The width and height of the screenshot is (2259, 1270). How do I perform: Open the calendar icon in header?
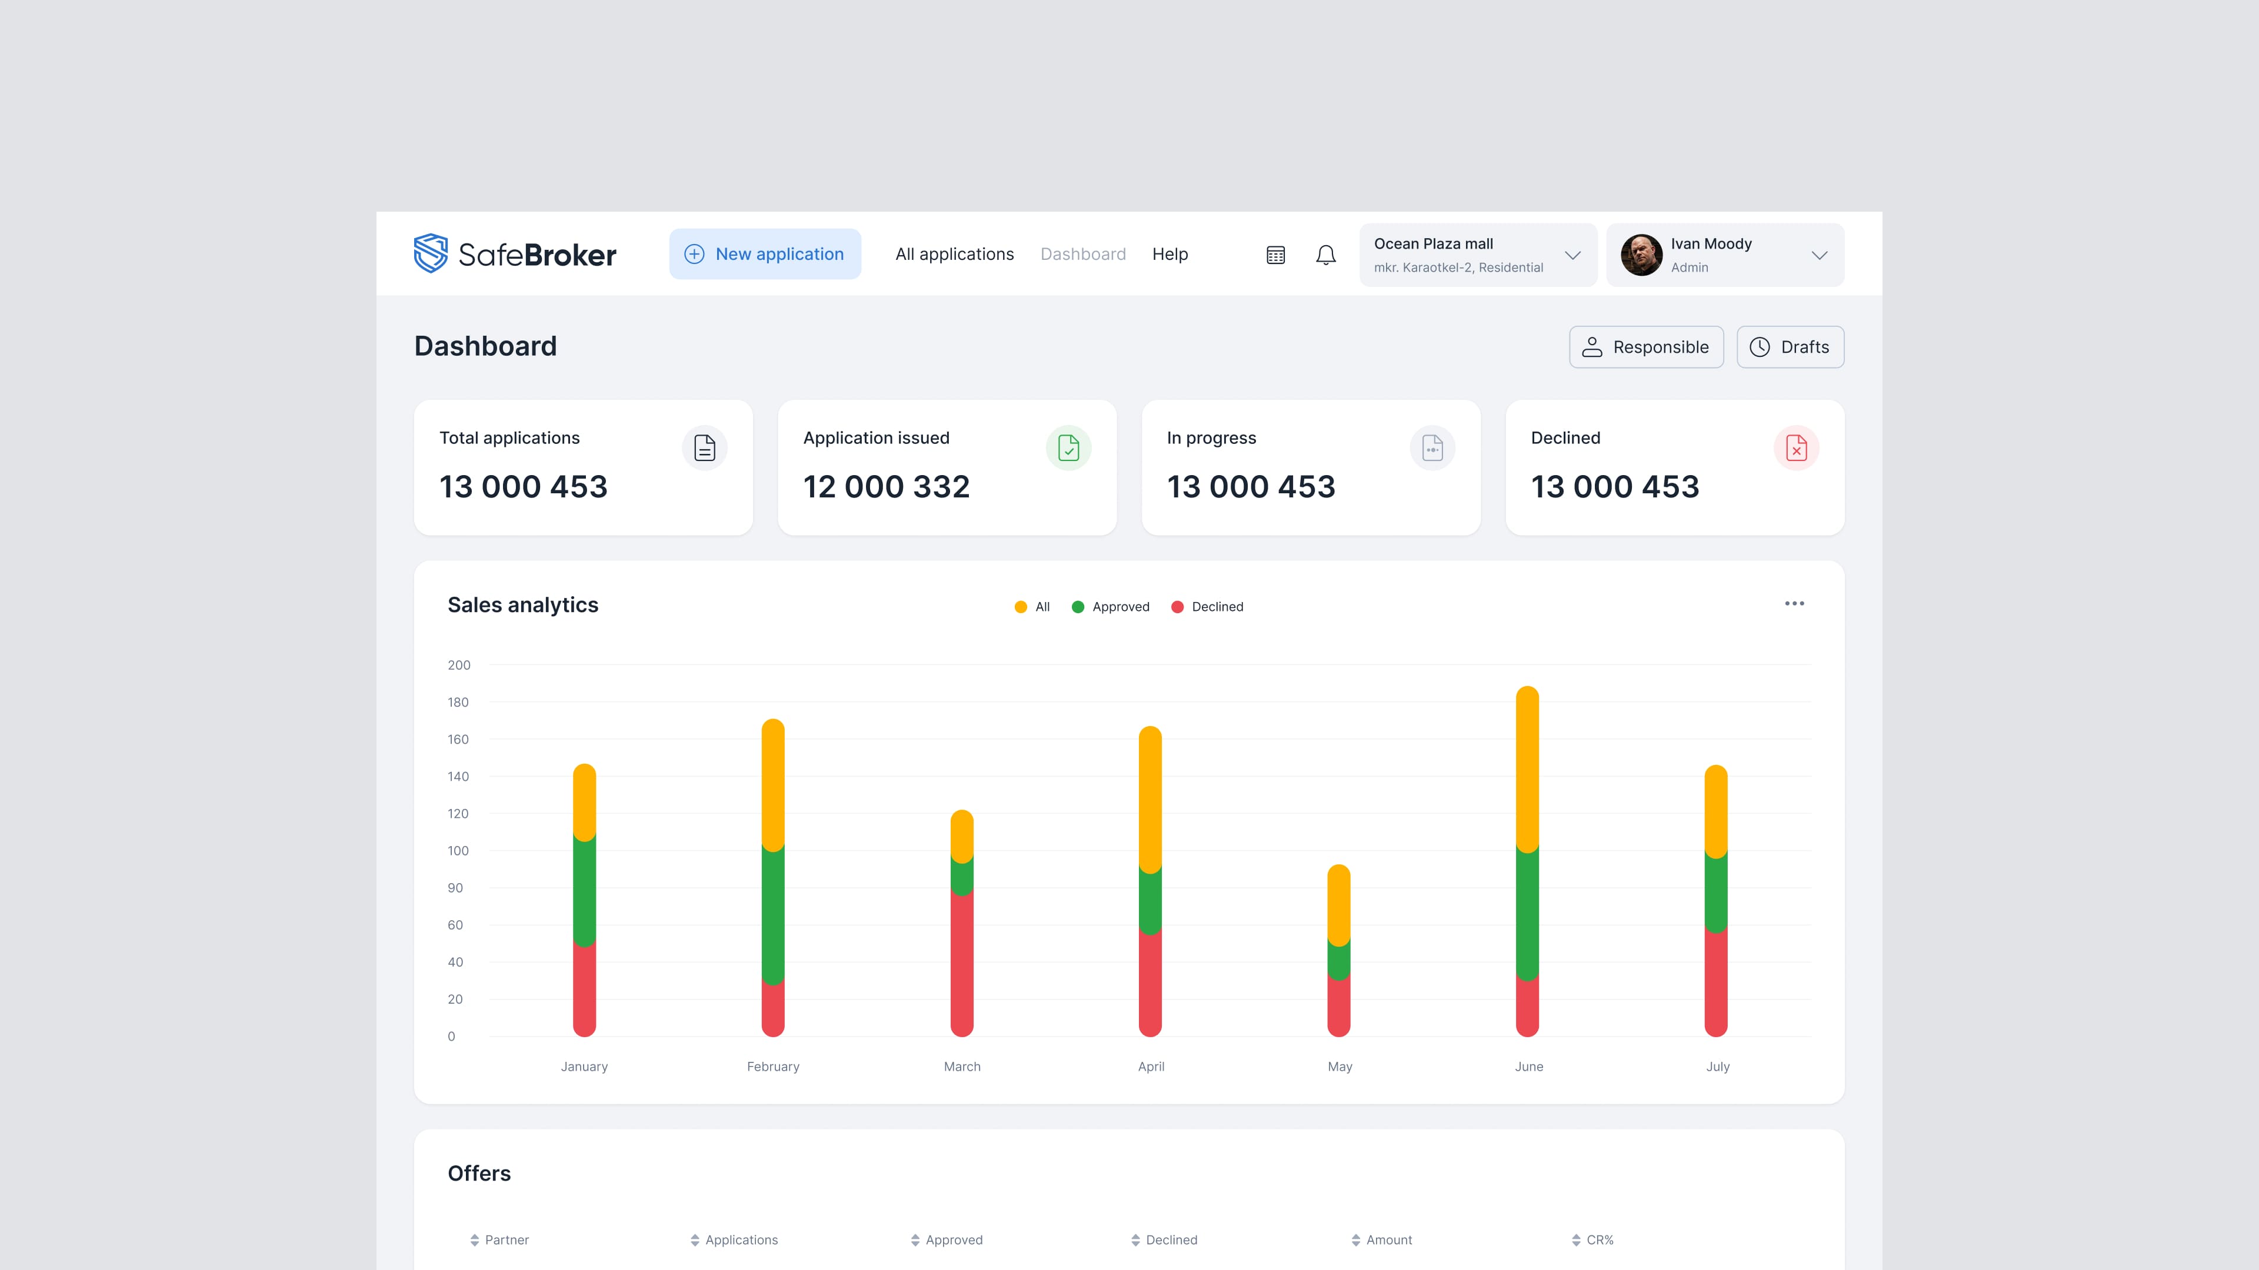coord(1276,255)
